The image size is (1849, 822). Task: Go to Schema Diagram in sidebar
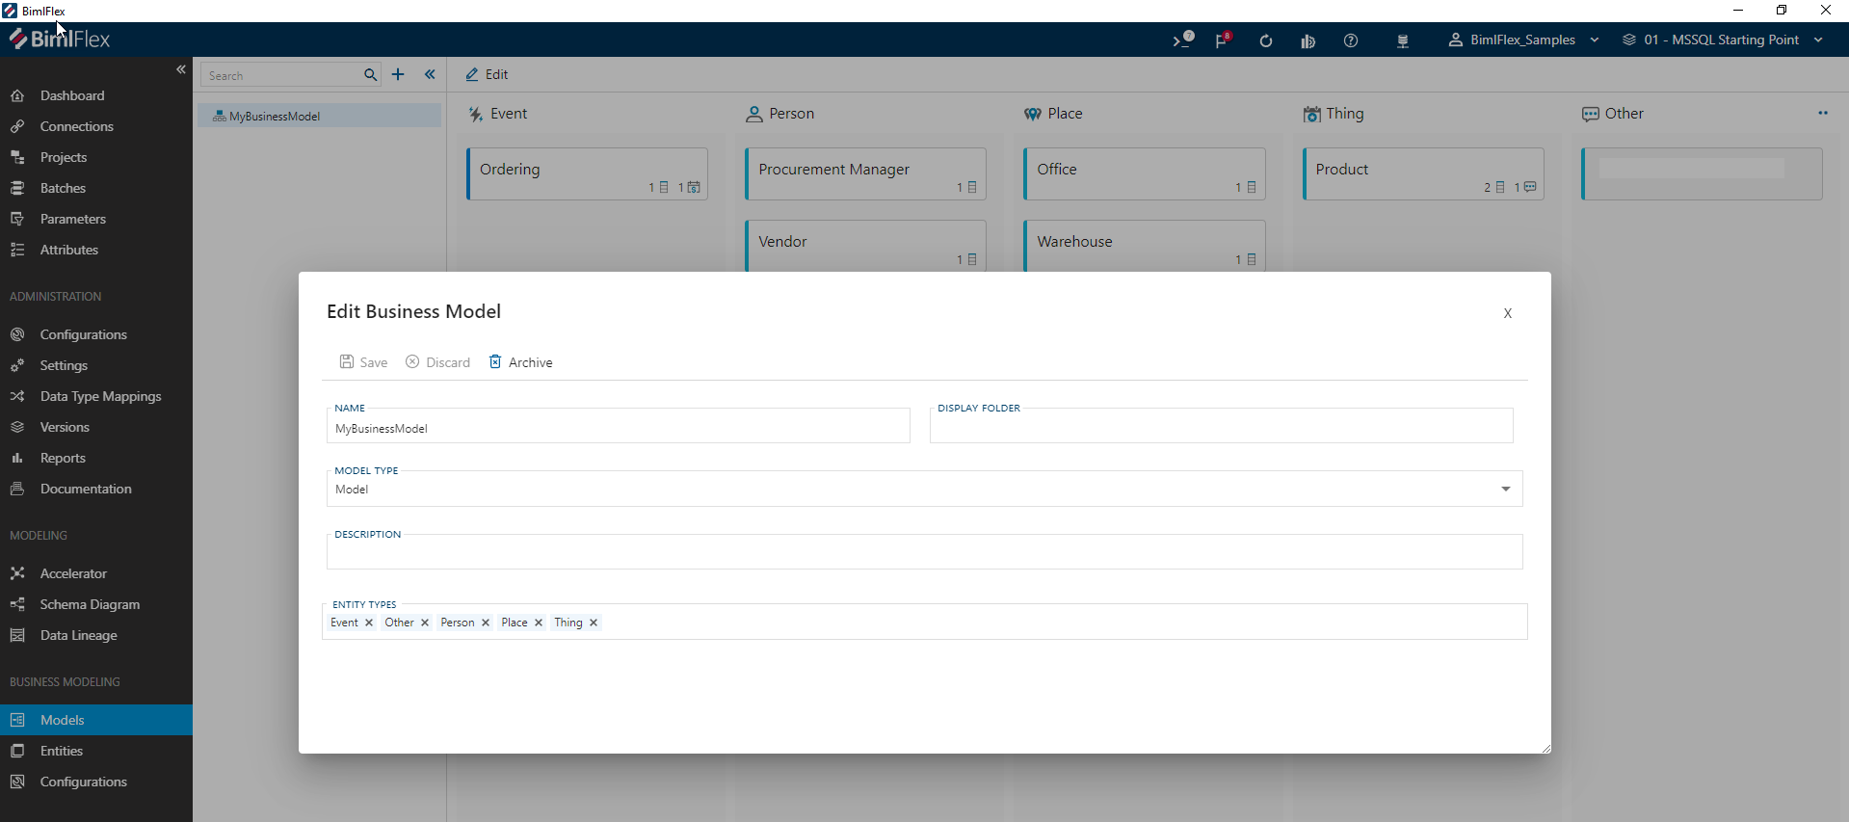[90, 604]
